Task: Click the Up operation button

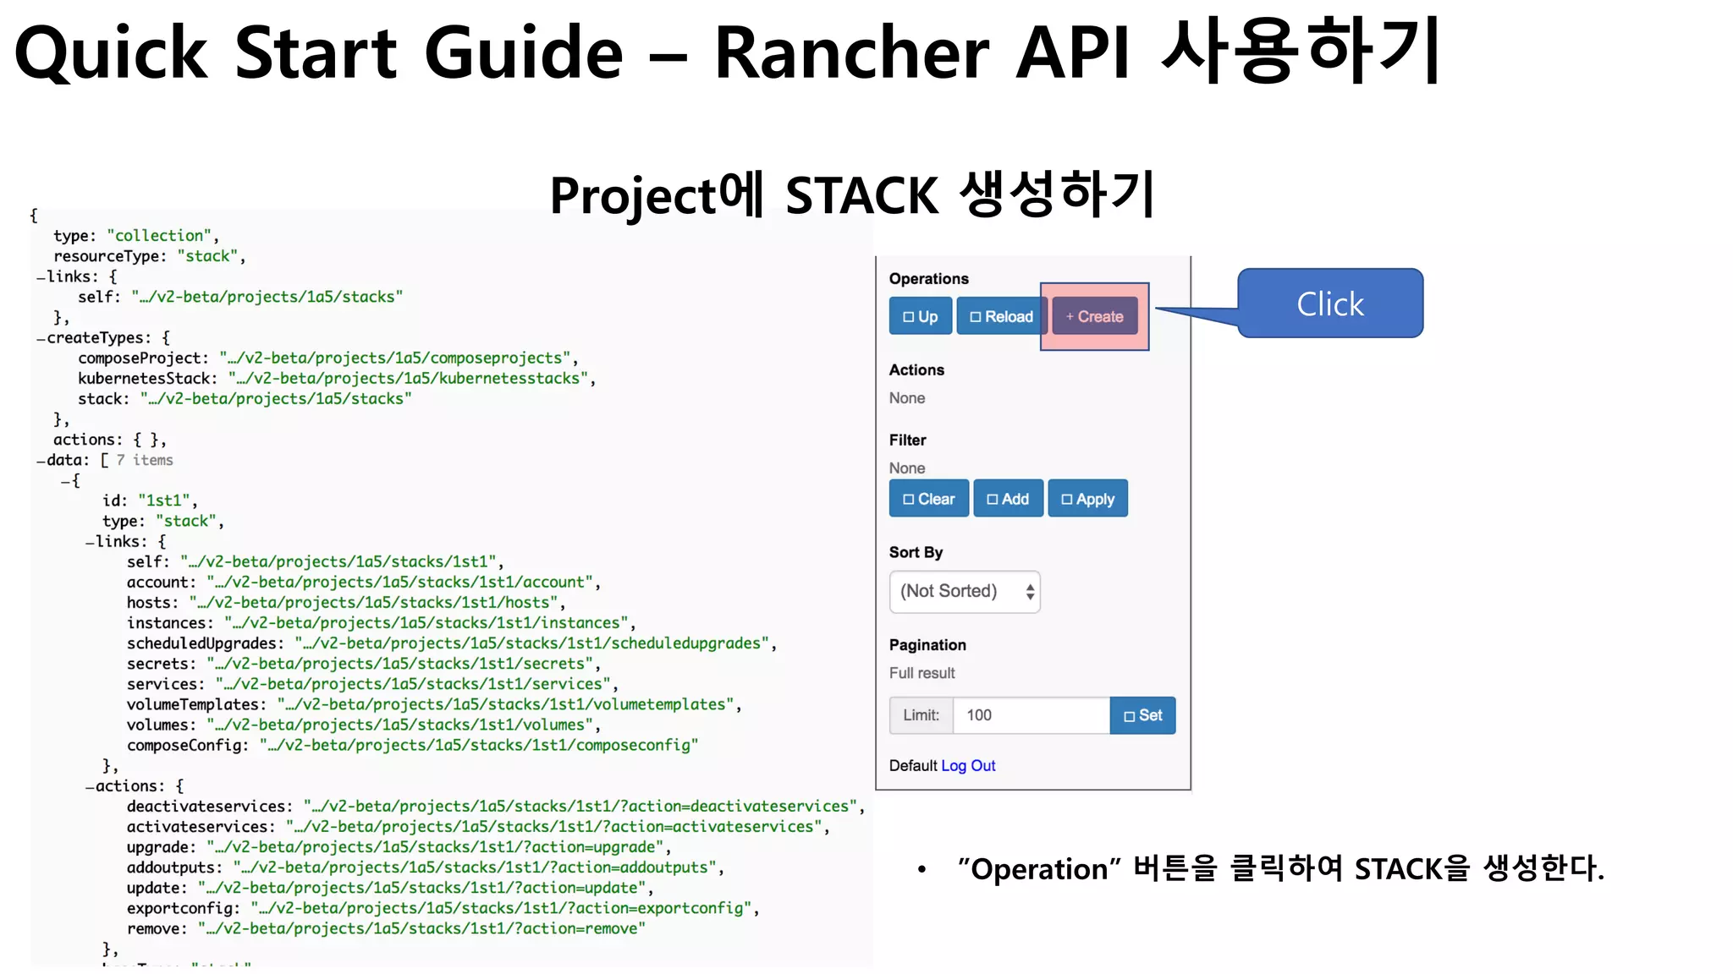Action: point(920,316)
